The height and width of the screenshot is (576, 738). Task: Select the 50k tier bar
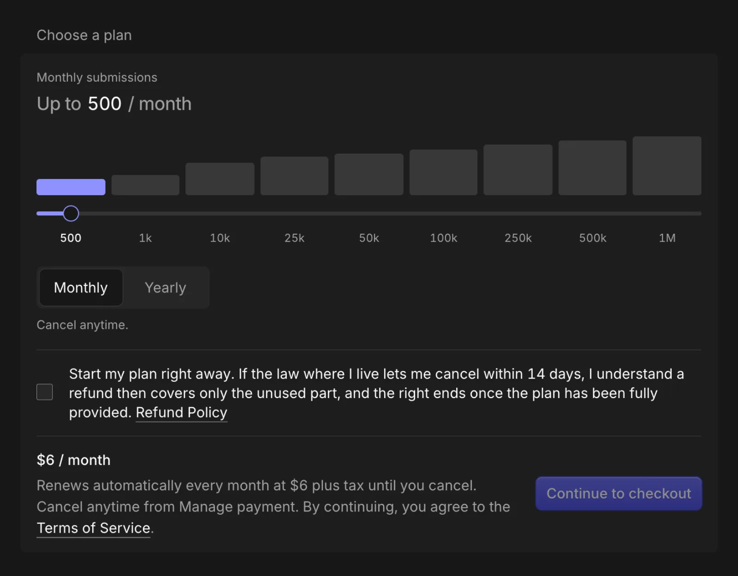point(369,174)
